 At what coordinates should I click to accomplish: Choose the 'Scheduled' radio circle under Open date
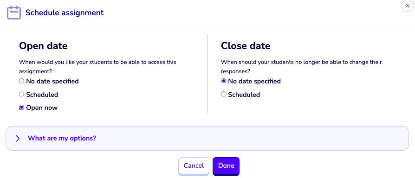[21, 94]
